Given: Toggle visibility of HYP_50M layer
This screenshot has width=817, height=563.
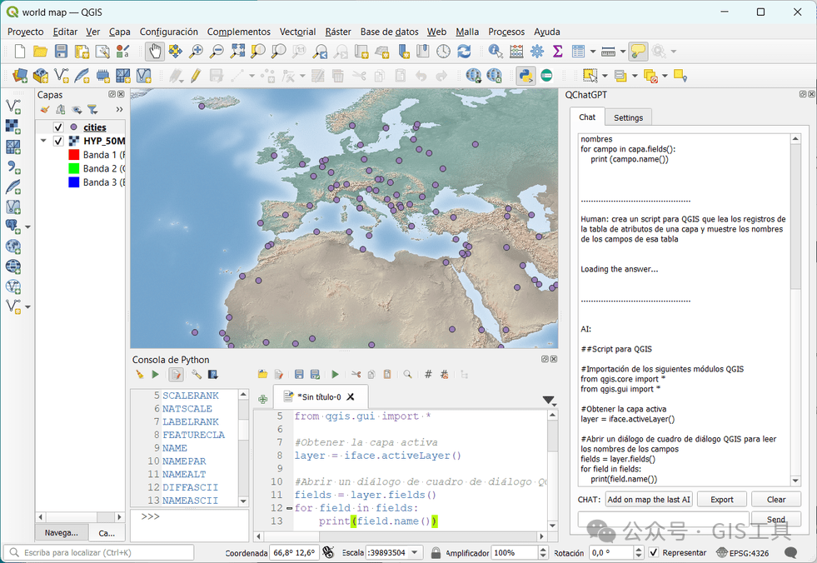Looking at the screenshot, I should pyautogui.click(x=58, y=141).
